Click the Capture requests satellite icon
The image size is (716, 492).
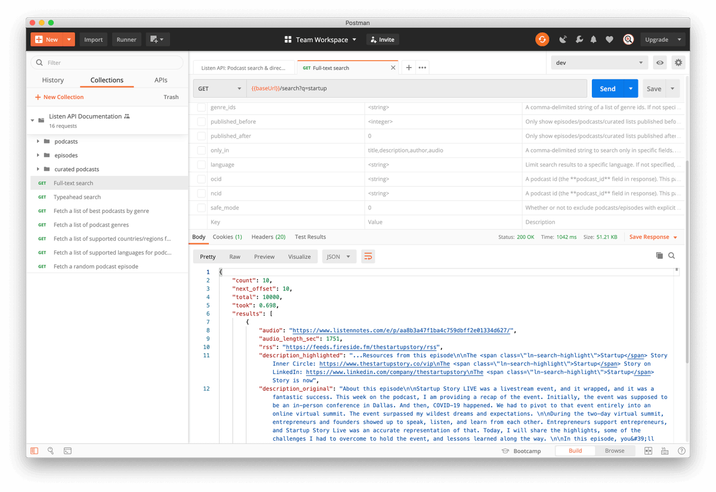point(562,39)
